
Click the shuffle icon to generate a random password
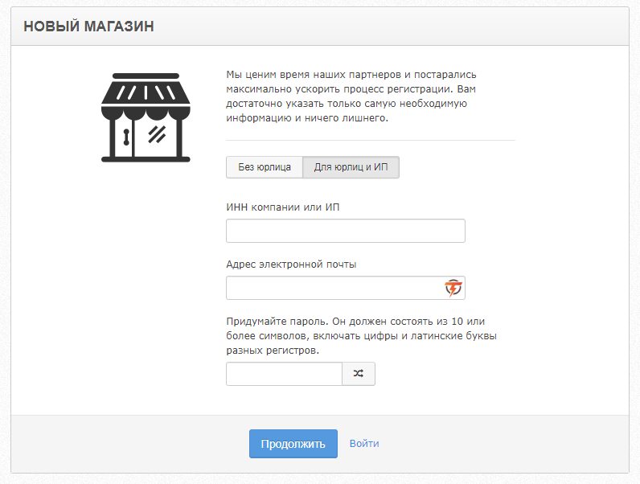tap(359, 373)
